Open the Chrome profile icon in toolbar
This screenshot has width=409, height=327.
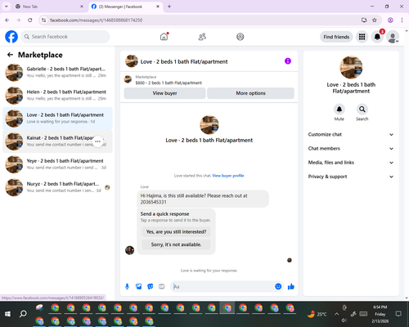390,20
